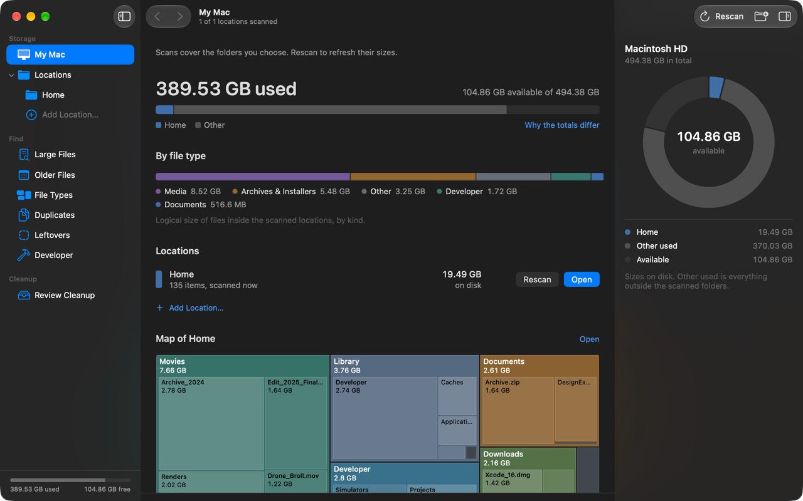Viewport: 803px width, 501px height.
Task: Click the toolbar Rescan button
Action: pyautogui.click(x=721, y=16)
